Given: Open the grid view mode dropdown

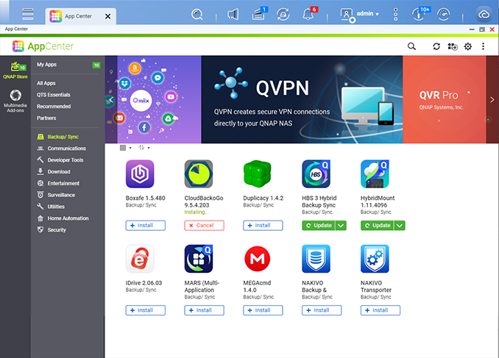Looking at the screenshot, I should (x=125, y=148).
